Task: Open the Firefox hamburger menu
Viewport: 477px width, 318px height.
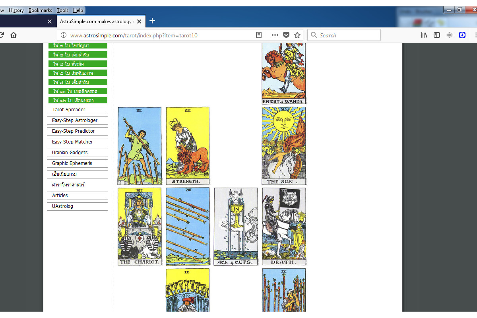Action: pyautogui.click(x=475, y=35)
